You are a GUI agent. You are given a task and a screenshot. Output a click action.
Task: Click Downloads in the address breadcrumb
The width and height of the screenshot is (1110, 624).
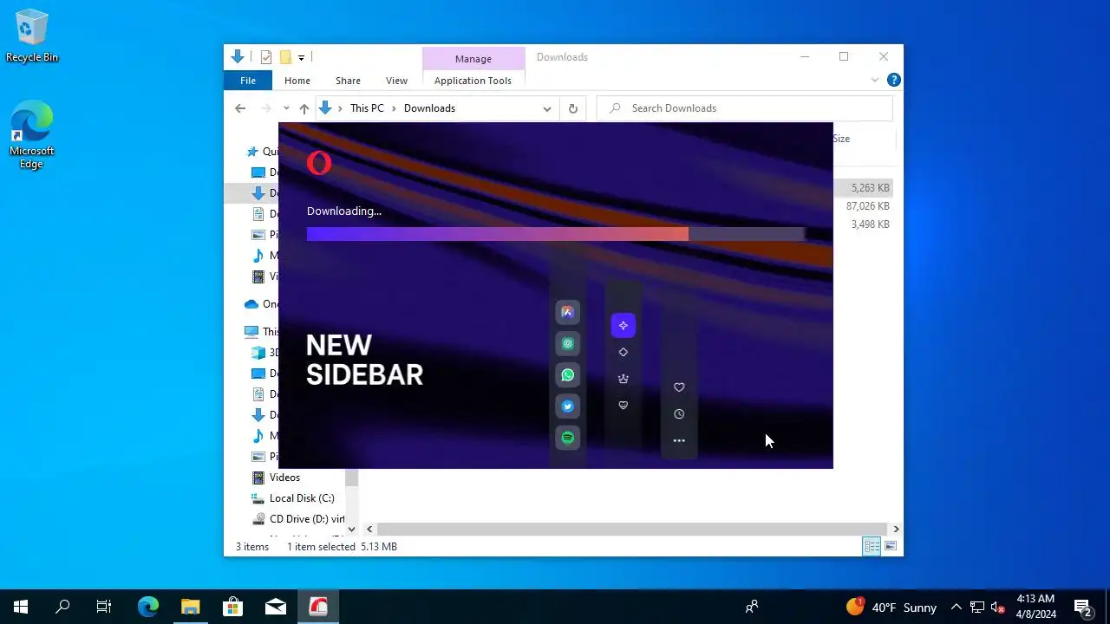[x=429, y=108]
